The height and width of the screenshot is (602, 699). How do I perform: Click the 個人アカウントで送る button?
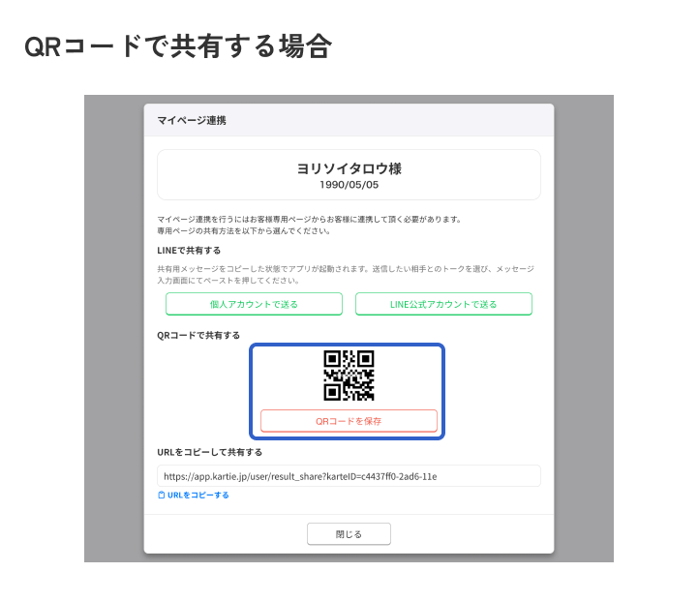pos(254,304)
